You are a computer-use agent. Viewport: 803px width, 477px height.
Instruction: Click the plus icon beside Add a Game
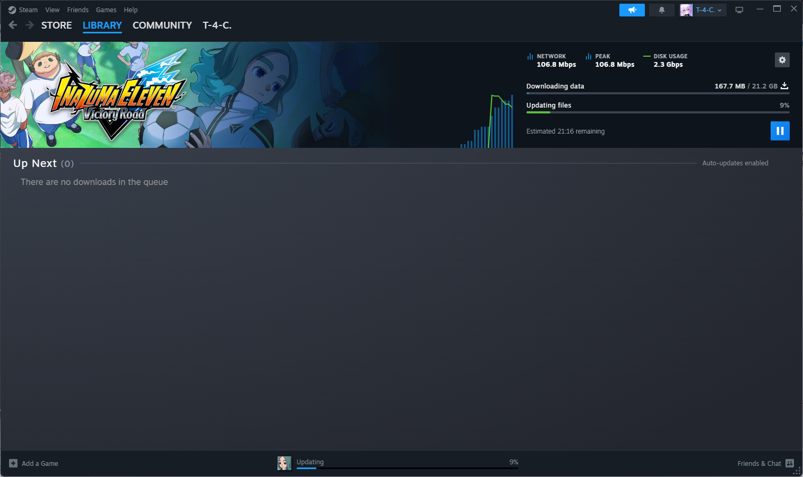tap(13, 463)
